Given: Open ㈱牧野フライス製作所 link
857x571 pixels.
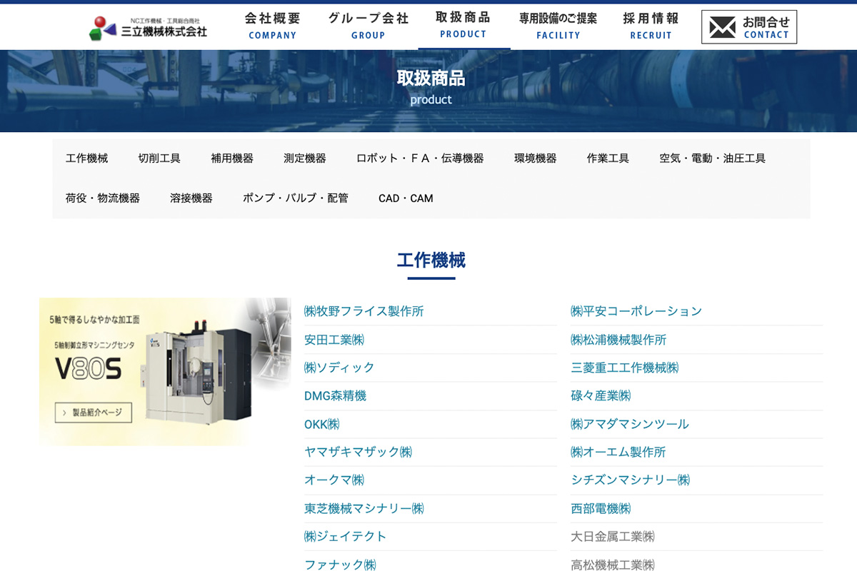Looking at the screenshot, I should (x=364, y=311).
